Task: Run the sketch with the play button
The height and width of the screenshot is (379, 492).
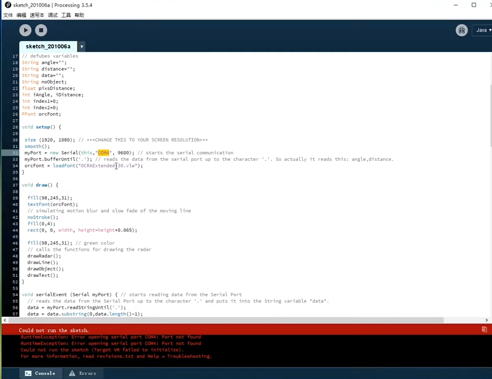Action: pyautogui.click(x=25, y=30)
